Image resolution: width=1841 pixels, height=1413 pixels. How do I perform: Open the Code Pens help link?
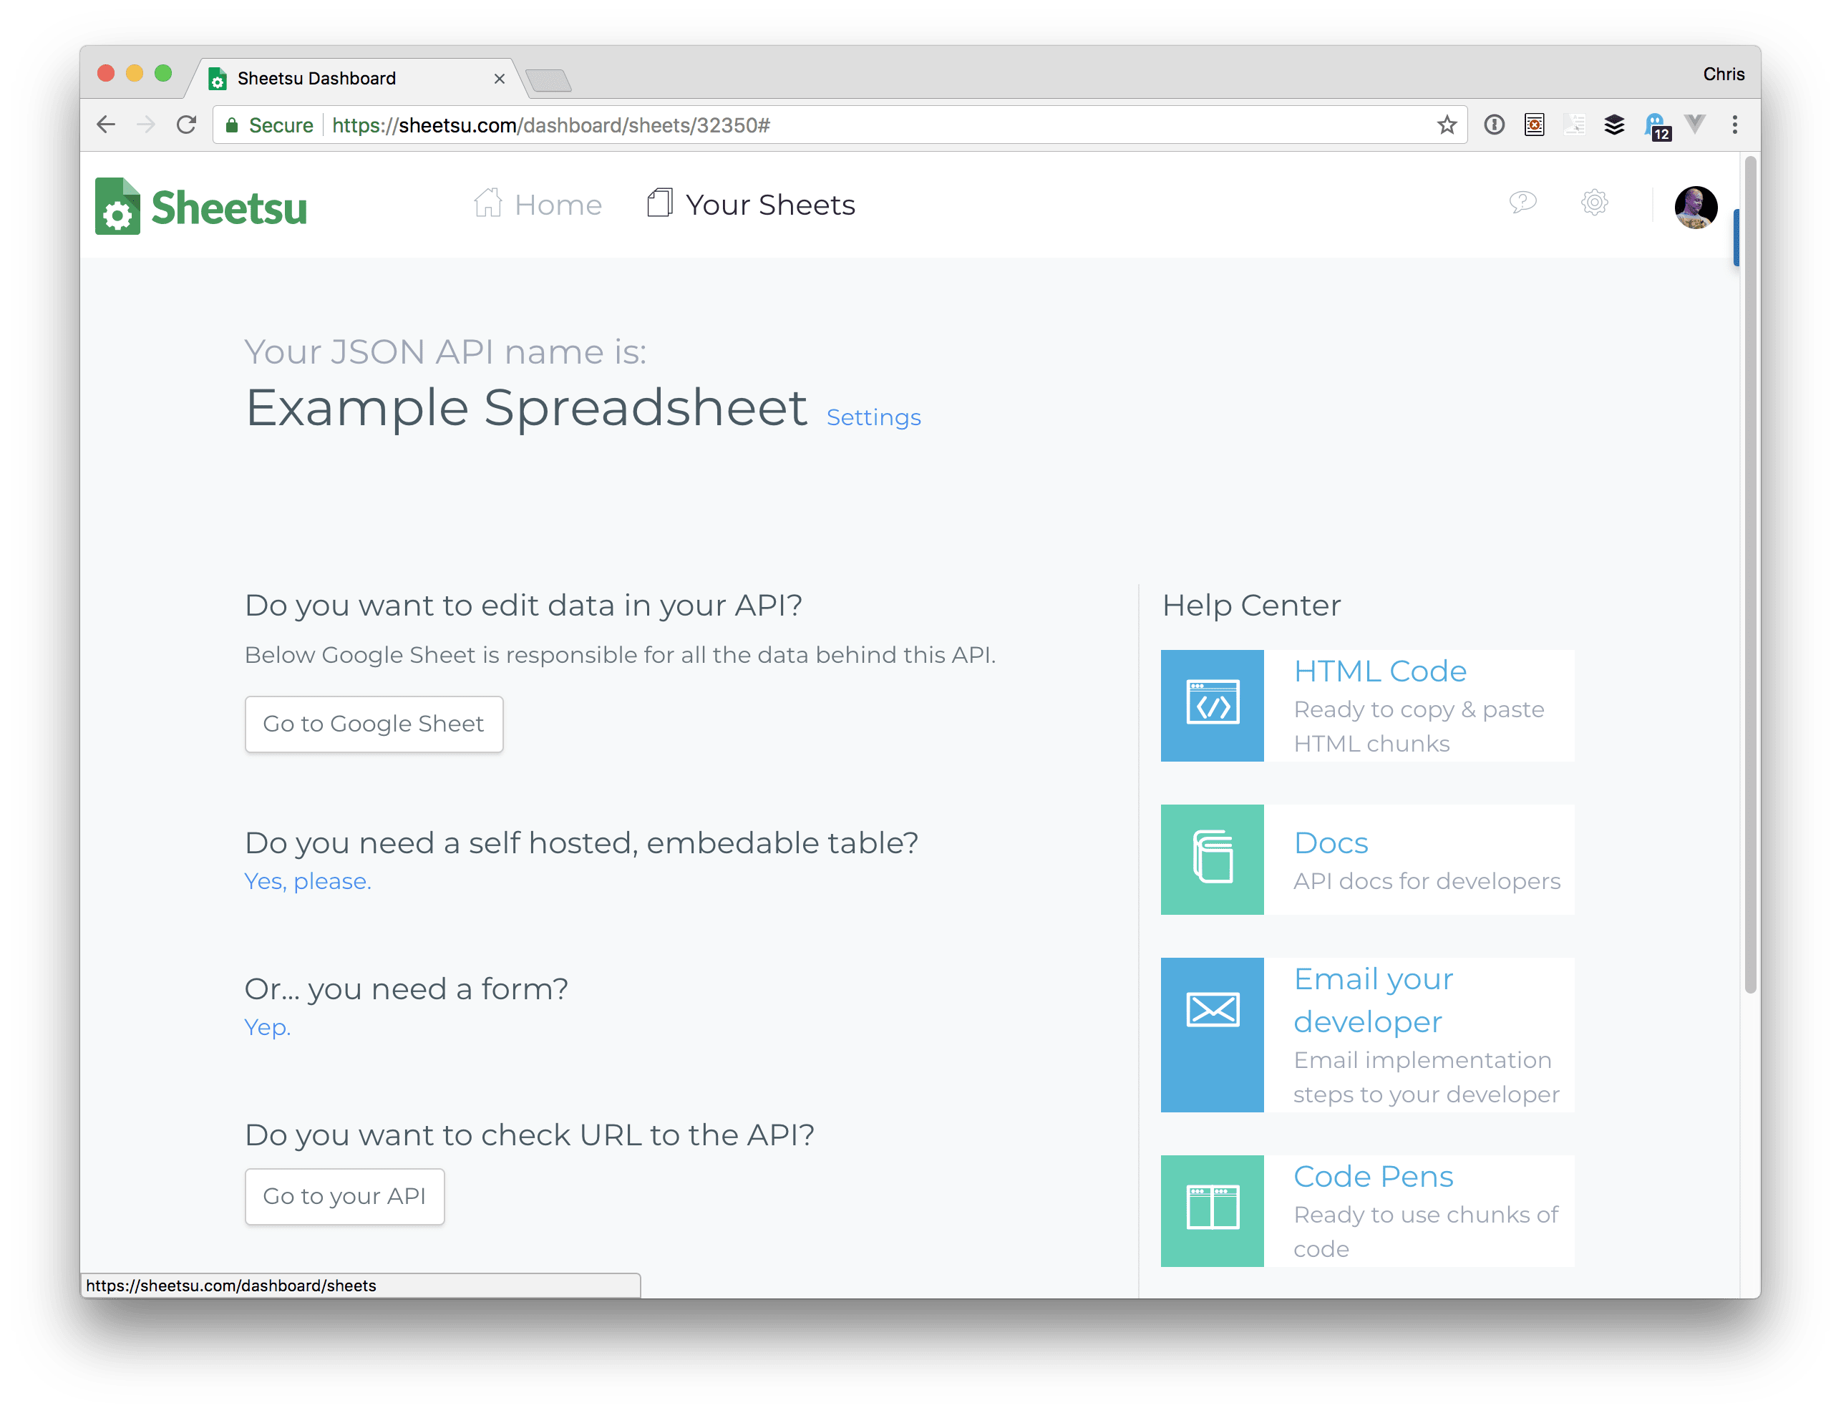pyautogui.click(x=1373, y=1176)
